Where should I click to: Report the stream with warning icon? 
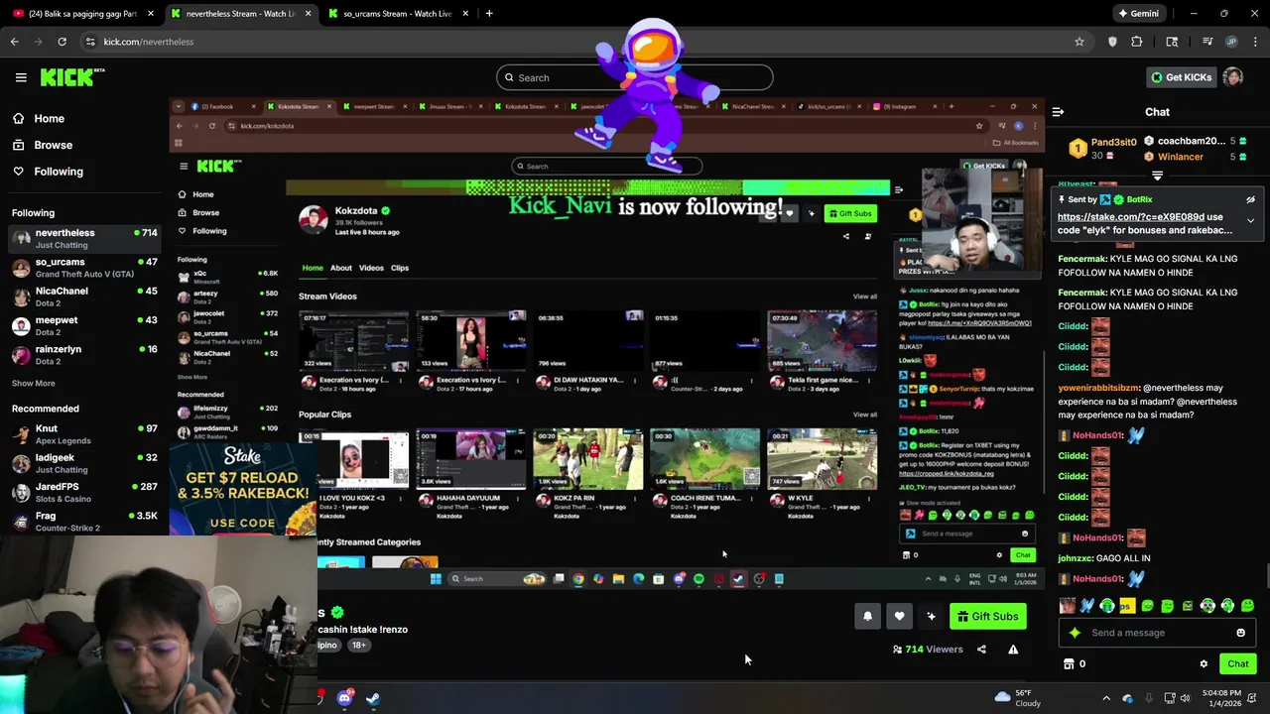click(x=1013, y=650)
